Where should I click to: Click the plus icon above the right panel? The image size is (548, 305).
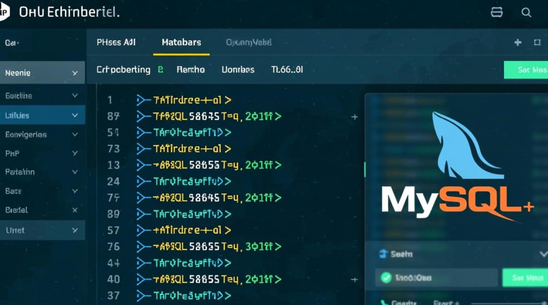517,42
